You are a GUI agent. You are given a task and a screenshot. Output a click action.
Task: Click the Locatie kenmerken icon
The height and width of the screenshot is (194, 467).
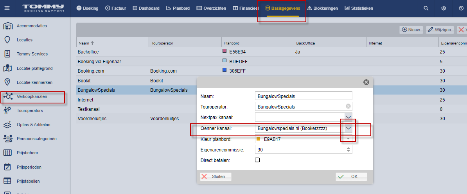[7, 82]
